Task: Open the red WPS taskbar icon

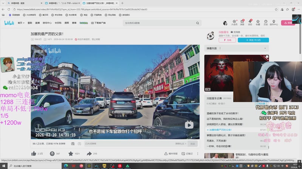Action: [x=74, y=166]
